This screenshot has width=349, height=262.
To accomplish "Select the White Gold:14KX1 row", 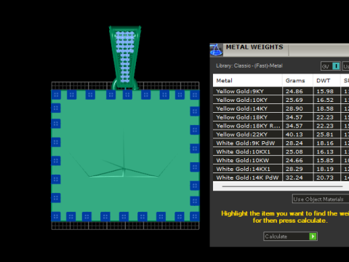I will tap(281, 169).
